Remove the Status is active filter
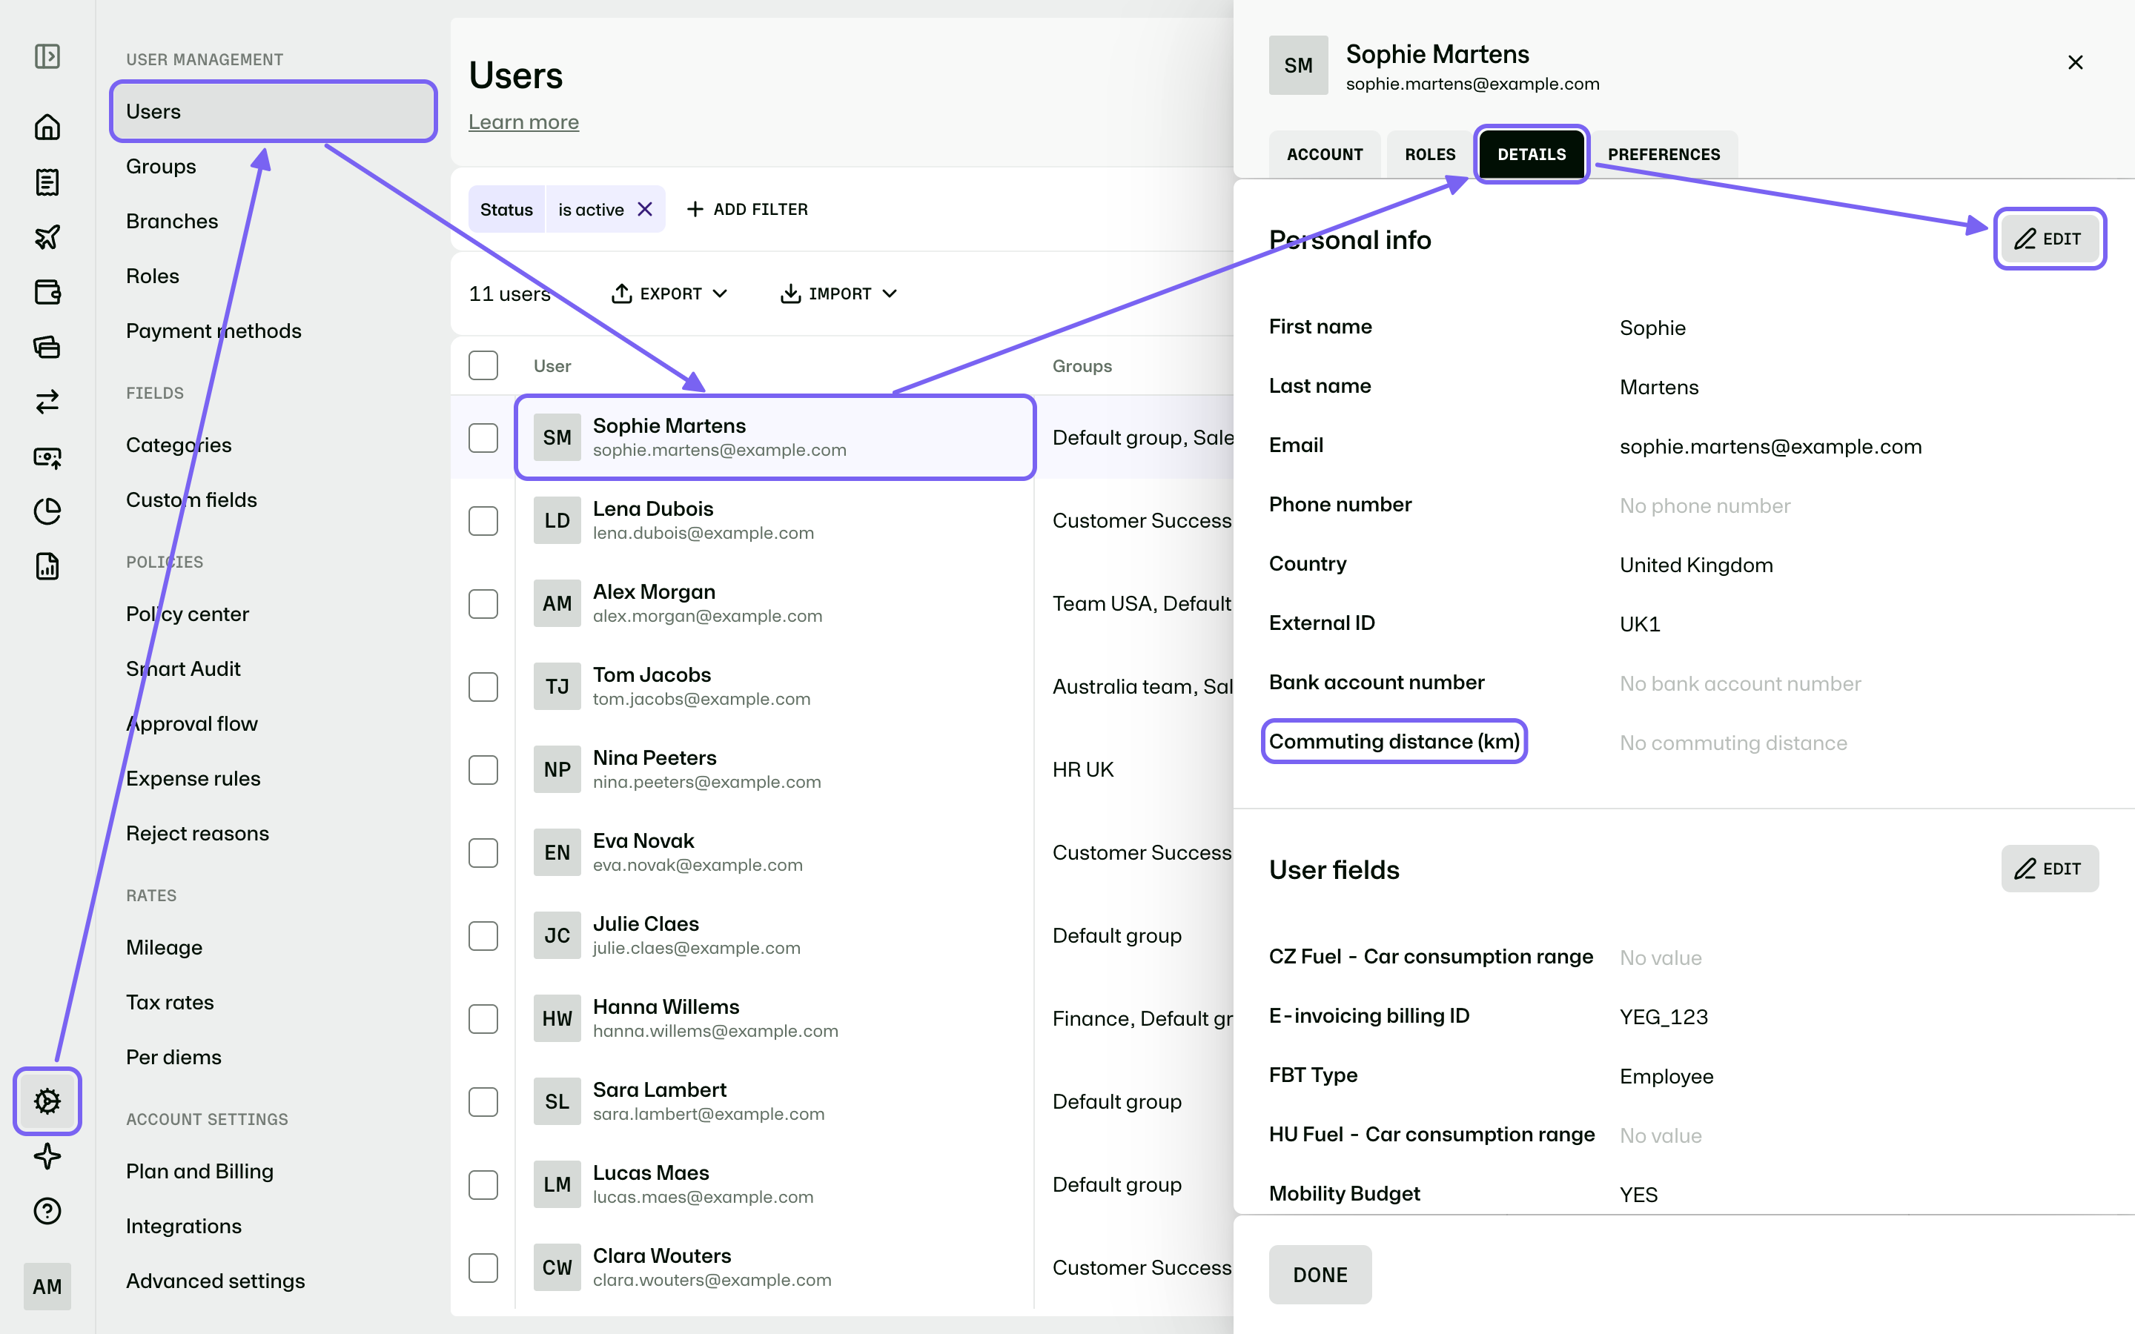The height and width of the screenshot is (1334, 2135). click(x=645, y=209)
